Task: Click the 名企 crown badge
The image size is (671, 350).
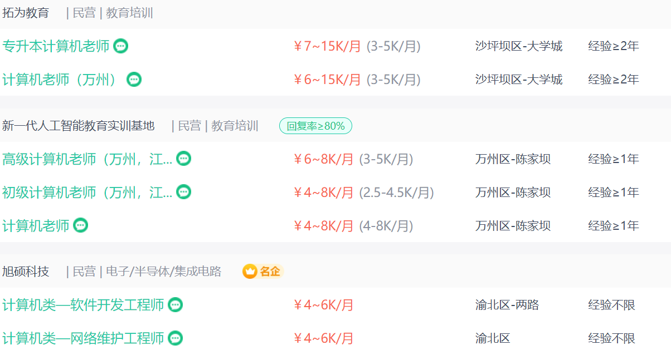Action: tap(262, 272)
